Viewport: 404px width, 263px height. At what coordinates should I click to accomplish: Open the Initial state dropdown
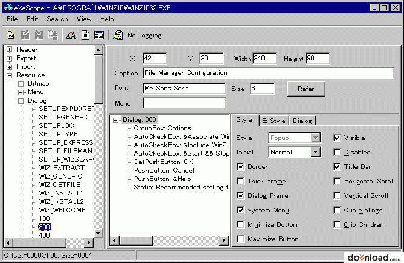click(316, 152)
